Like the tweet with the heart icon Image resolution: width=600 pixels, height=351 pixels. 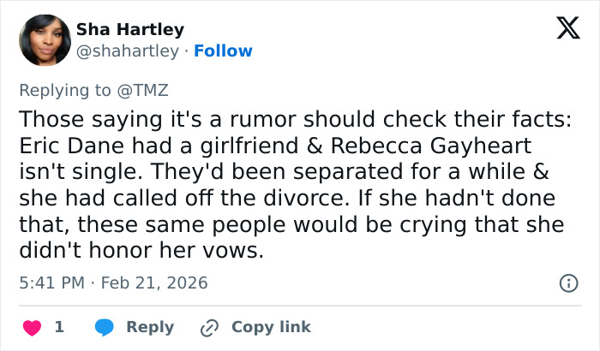[32, 327]
